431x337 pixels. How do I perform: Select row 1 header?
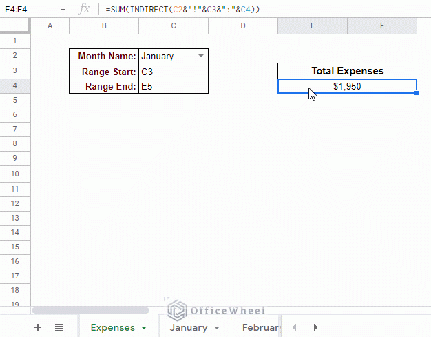[x=15, y=41]
